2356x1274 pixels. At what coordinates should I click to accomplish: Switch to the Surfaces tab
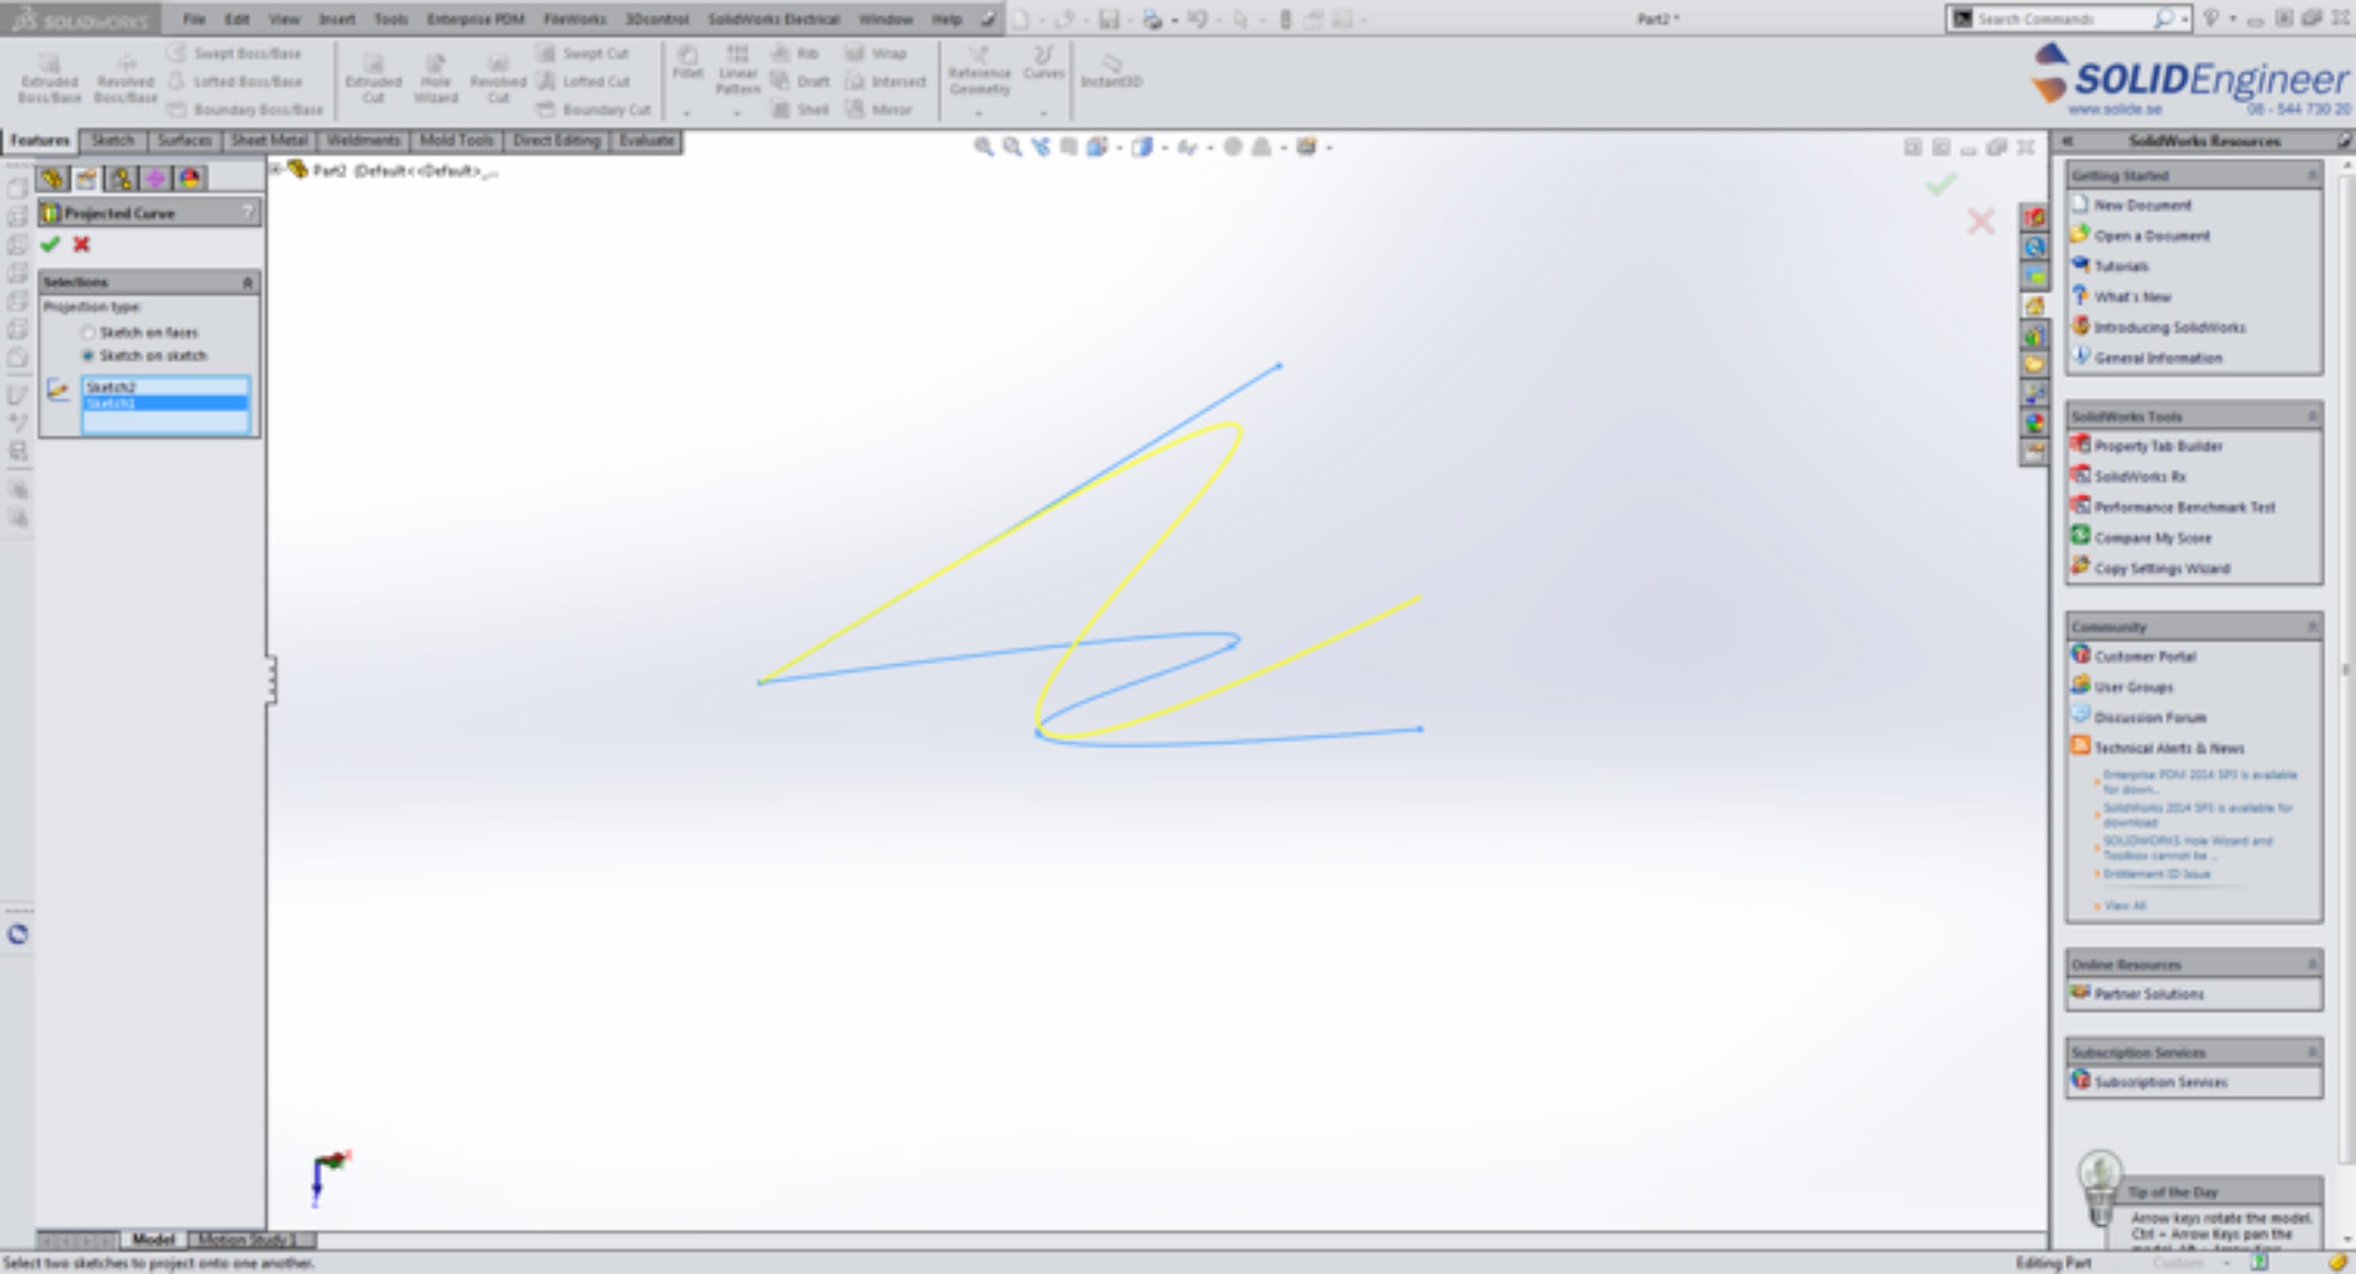pyautogui.click(x=184, y=141)
